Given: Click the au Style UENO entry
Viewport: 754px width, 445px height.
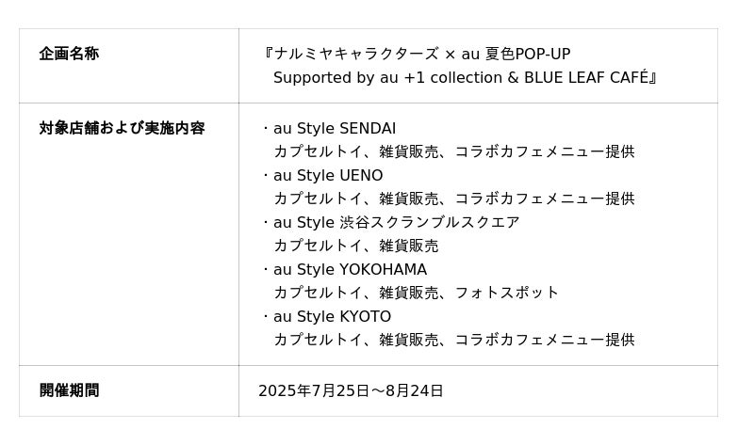Looking at the screenshot, I should point(328,175).
